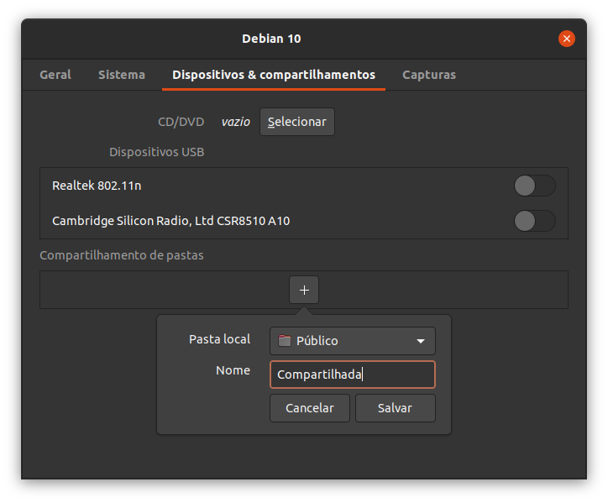Click the 'Dispositivos USB' label
The image size is (608, 503).
point(157,152)
